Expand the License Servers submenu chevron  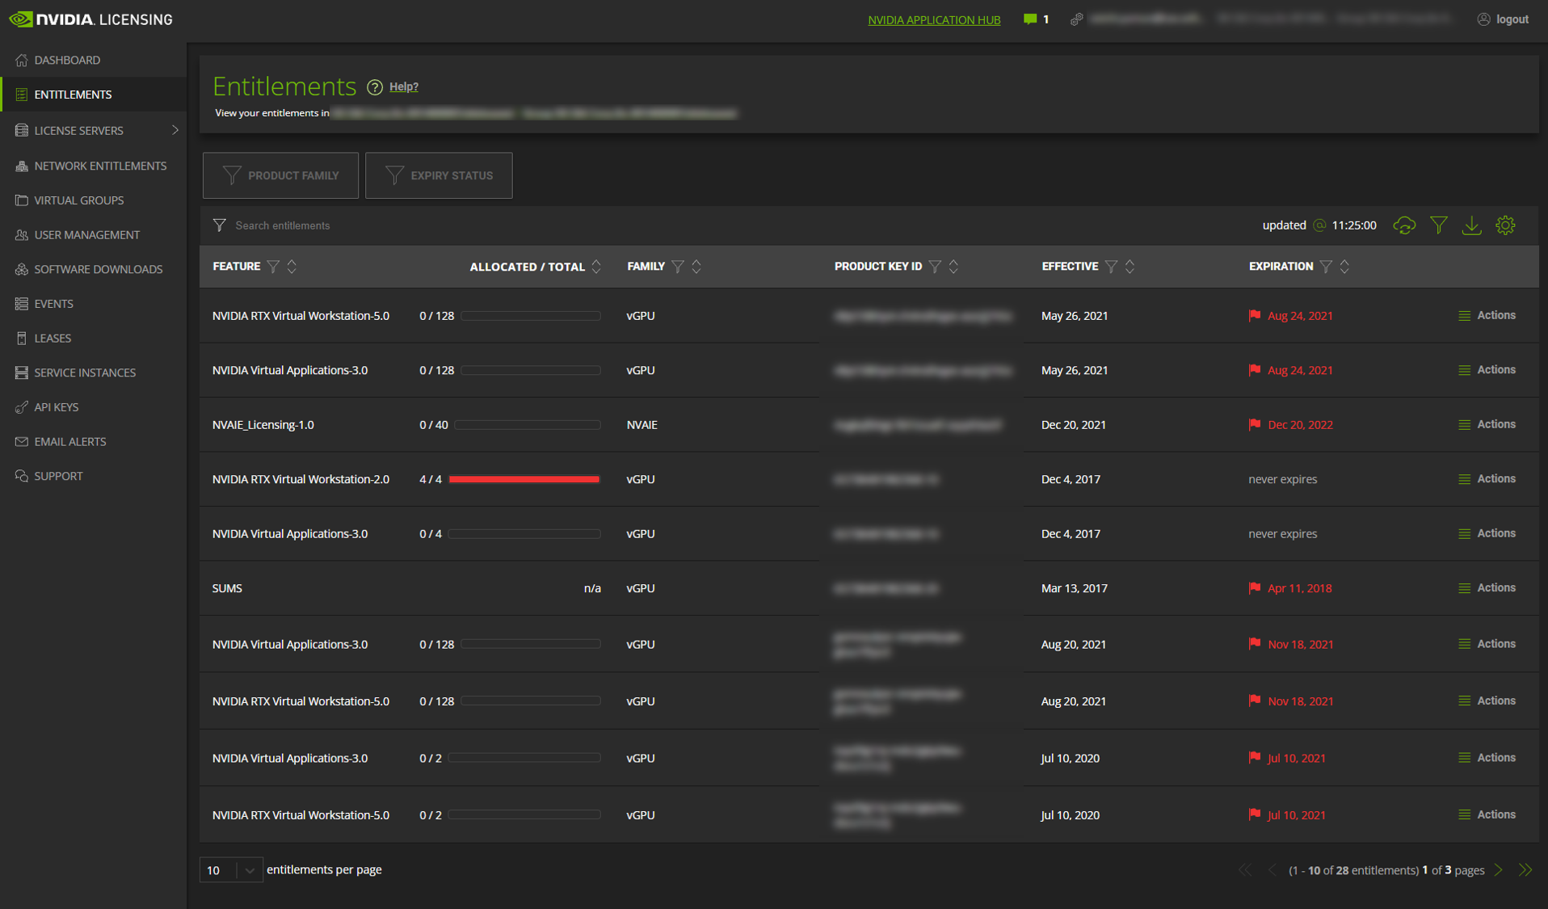pyautogui.click(x=175, y=130)
